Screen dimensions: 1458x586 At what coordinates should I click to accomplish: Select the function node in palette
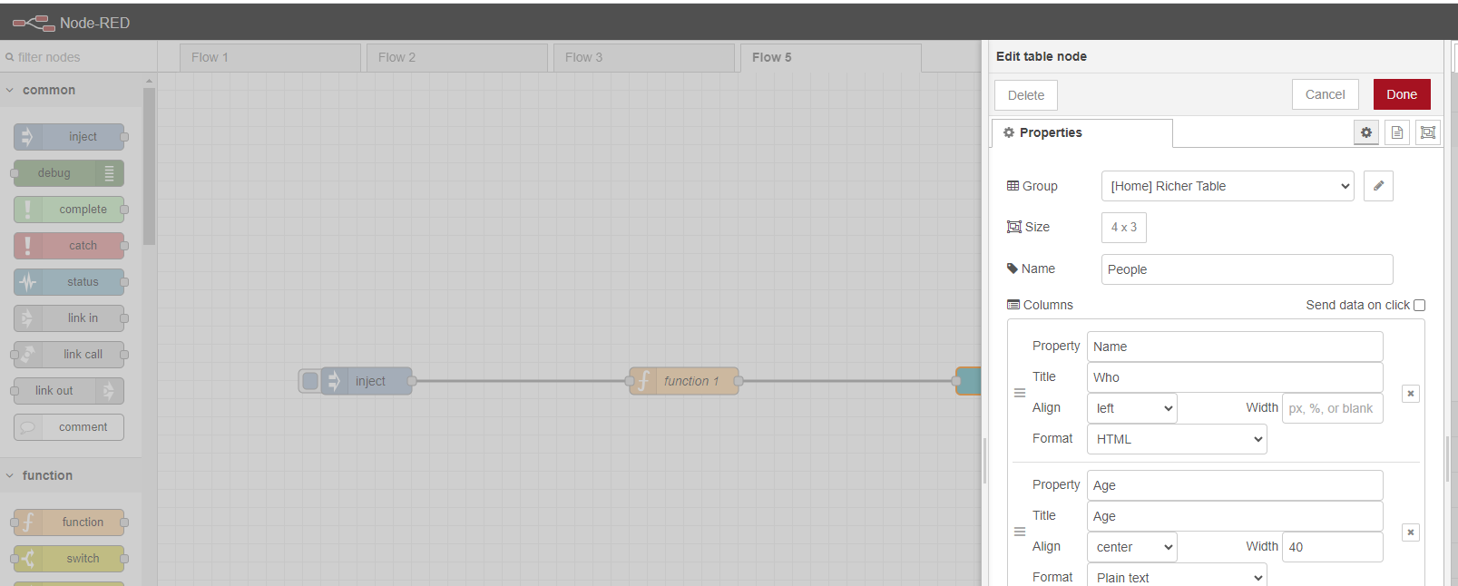69,523
